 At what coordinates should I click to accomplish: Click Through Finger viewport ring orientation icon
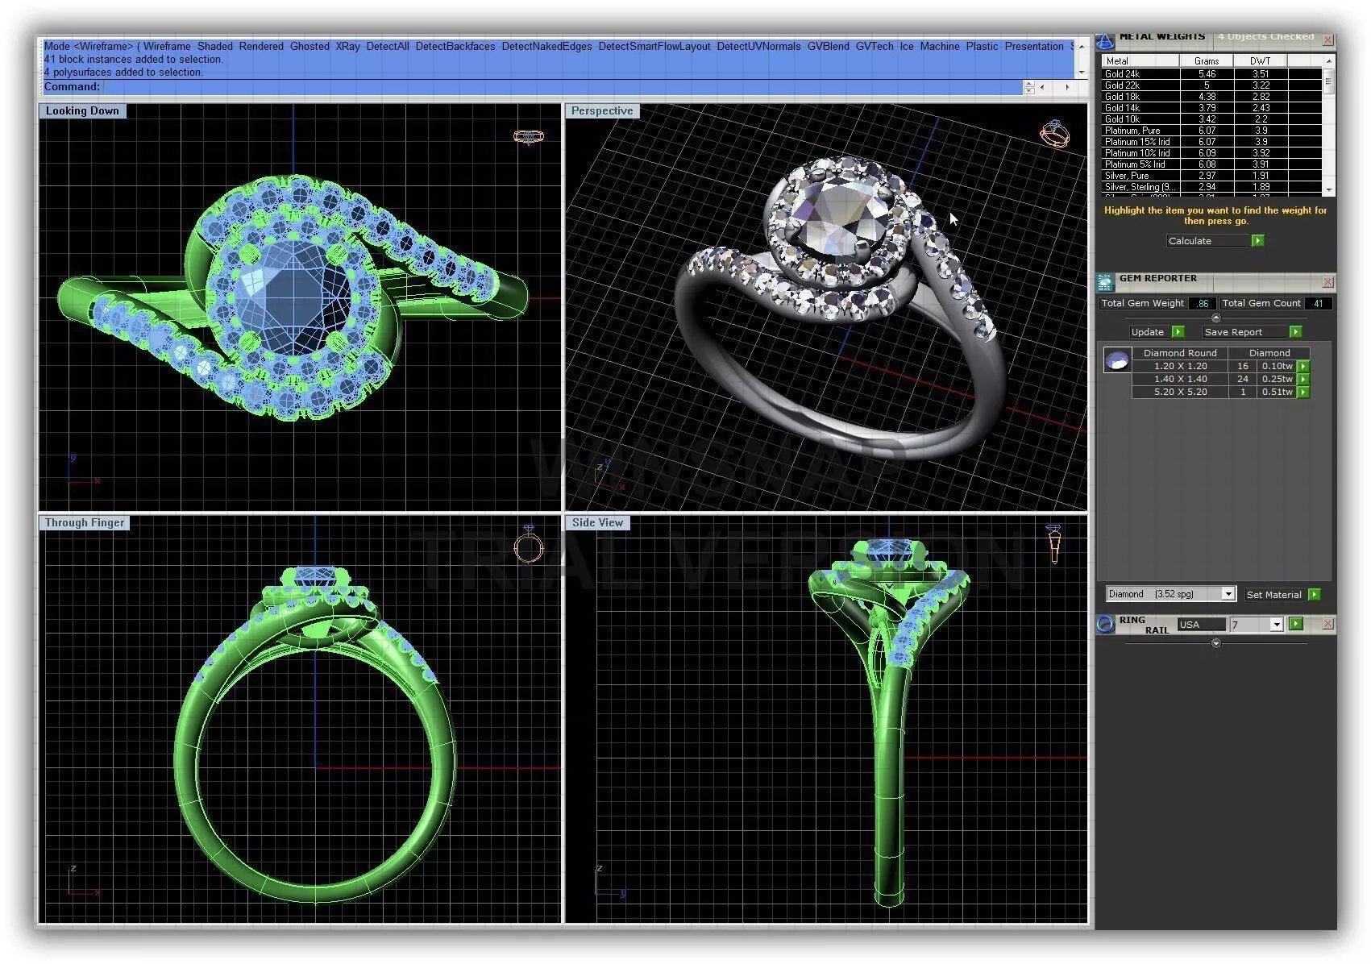pyautogui.click(x=529, y=546)
